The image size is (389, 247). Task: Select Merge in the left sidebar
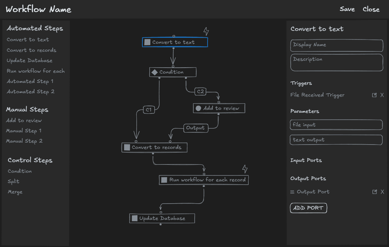point(15,192)
